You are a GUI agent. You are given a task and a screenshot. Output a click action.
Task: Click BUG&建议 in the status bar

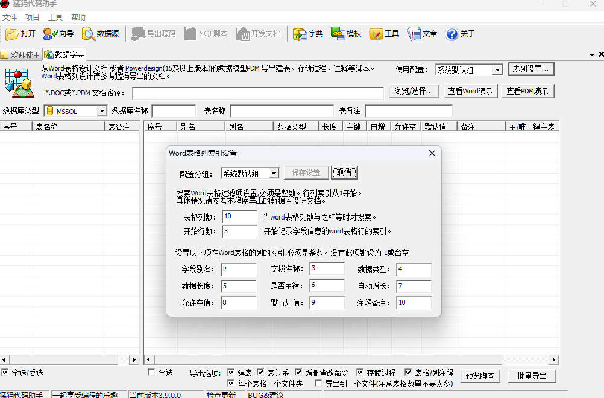coord(266,394)
